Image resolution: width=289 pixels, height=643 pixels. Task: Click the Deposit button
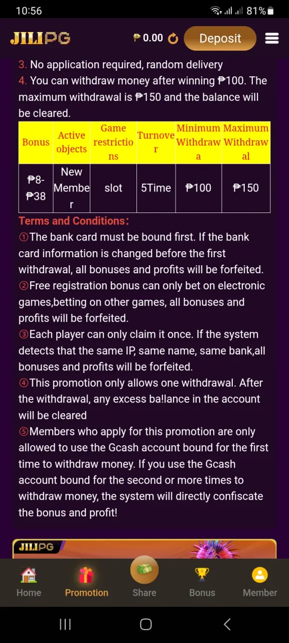[x=220, y=38]
